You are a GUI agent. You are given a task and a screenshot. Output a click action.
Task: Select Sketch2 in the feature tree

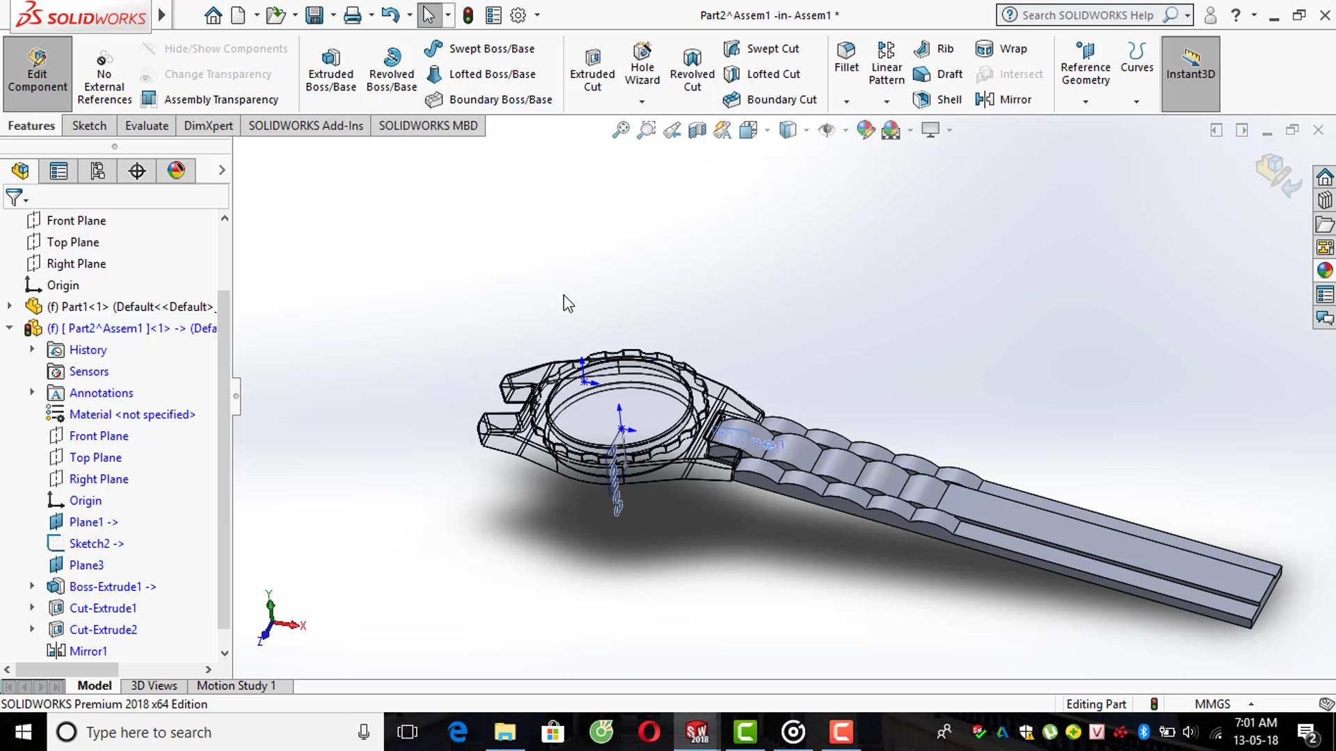[89, 544]
